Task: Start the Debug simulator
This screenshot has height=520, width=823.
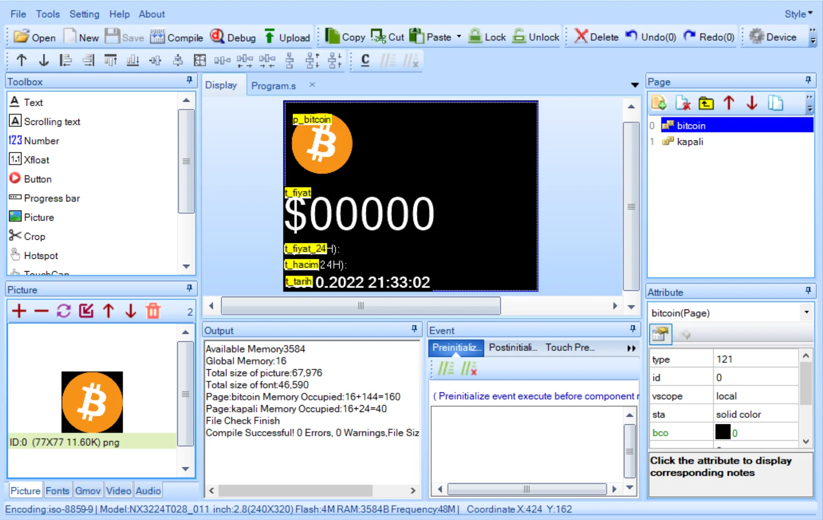Action: click(x=233, y=37)
